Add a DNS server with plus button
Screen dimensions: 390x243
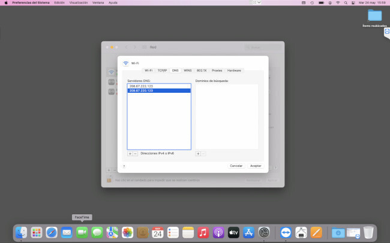point(130,154)
